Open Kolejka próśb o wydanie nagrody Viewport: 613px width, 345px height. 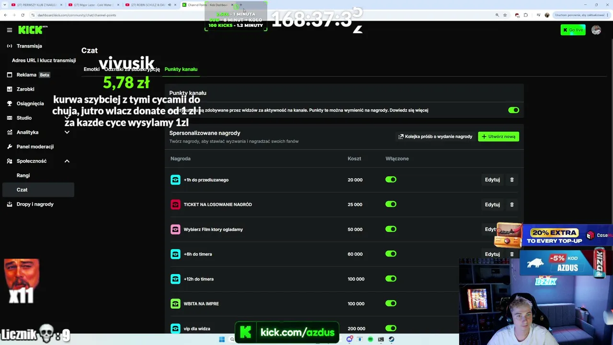pyautogui.click(x=435, y=137)
